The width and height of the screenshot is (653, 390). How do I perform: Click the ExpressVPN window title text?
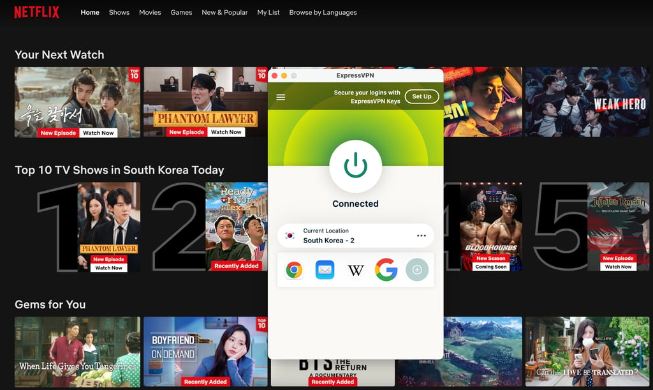click(355, 75)
